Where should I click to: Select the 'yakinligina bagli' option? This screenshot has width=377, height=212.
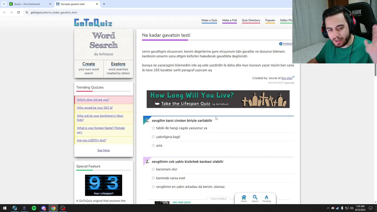153,137
